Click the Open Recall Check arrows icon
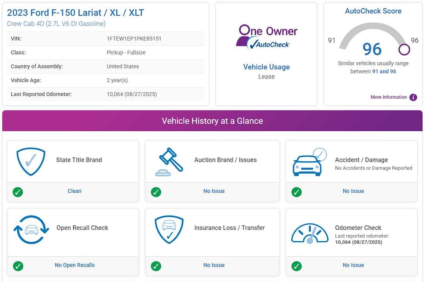The height and width of the screenshot is (282, 426). pos(31,230)
